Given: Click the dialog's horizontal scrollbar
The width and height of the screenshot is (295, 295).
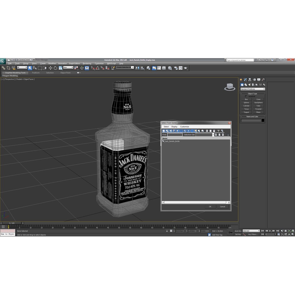Looking at the screenshot, I should [196, 202].
